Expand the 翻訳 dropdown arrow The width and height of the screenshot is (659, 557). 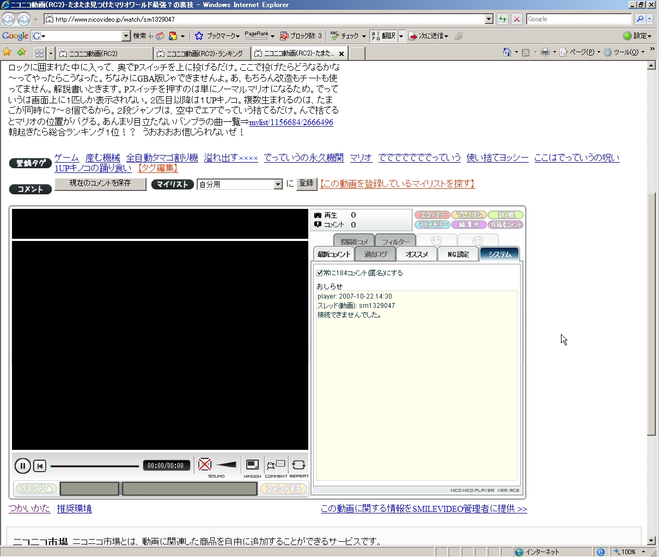(401, 36)
